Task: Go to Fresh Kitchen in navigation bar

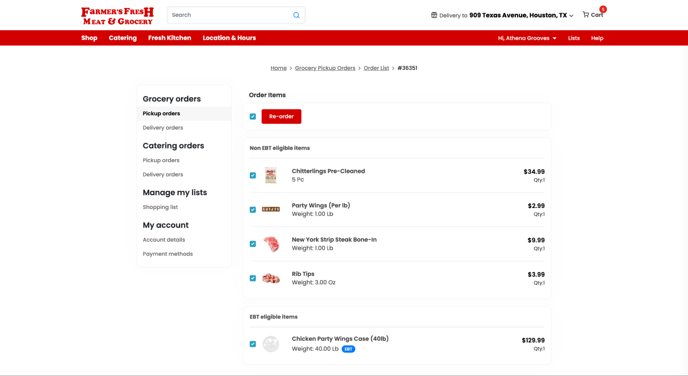Action: coord(169,38)
